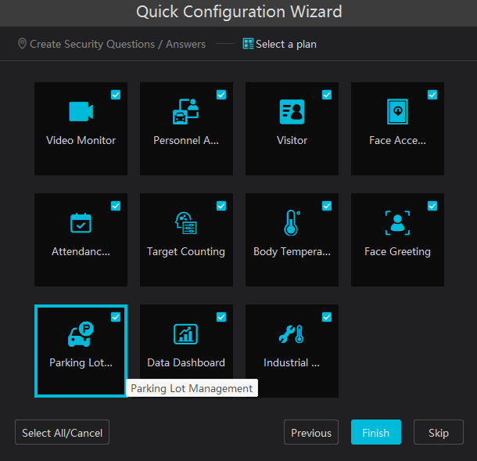Click the Parking Lot car icon
Image resolution: width=477 pixels, height=461 pixels.
81,334
